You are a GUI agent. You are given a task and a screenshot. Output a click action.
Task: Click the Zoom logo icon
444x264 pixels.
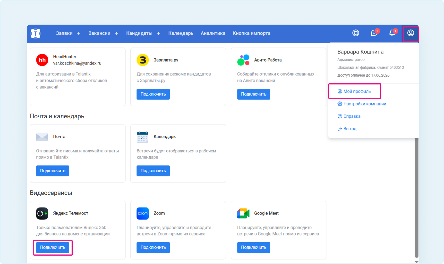[143, 213]
